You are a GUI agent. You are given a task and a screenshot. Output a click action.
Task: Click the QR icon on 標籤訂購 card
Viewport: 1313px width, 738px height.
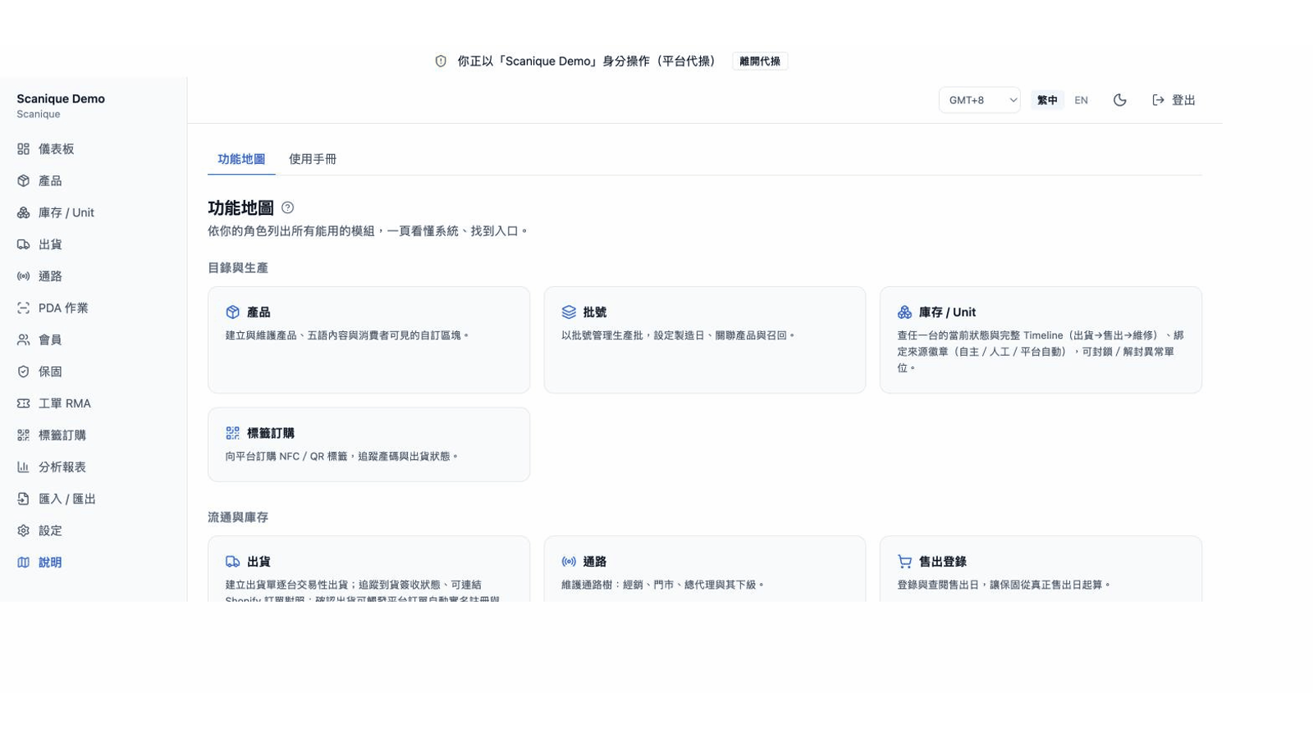(x=233, y=433)
